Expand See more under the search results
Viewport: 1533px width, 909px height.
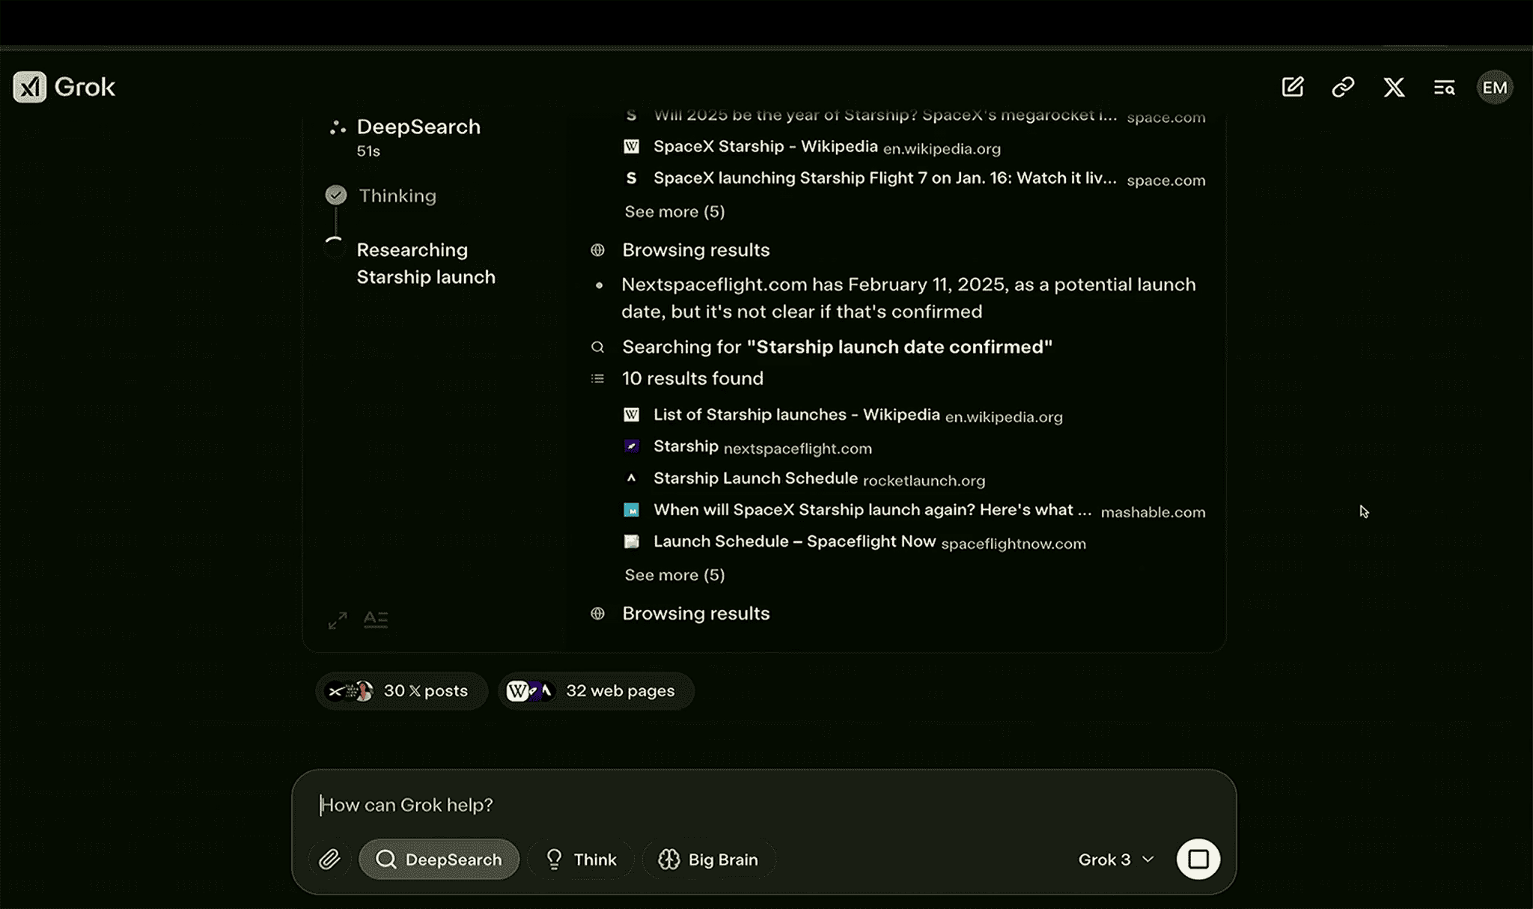coord(674,212)
